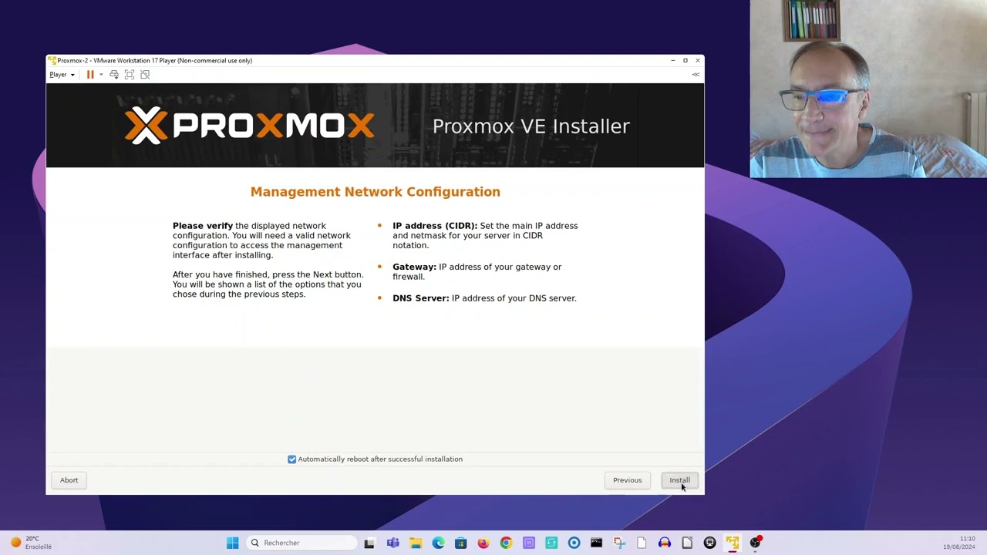
Task: Open the gray document app right of Audacity
Action: pyautogui.click(x=687, y=543)
